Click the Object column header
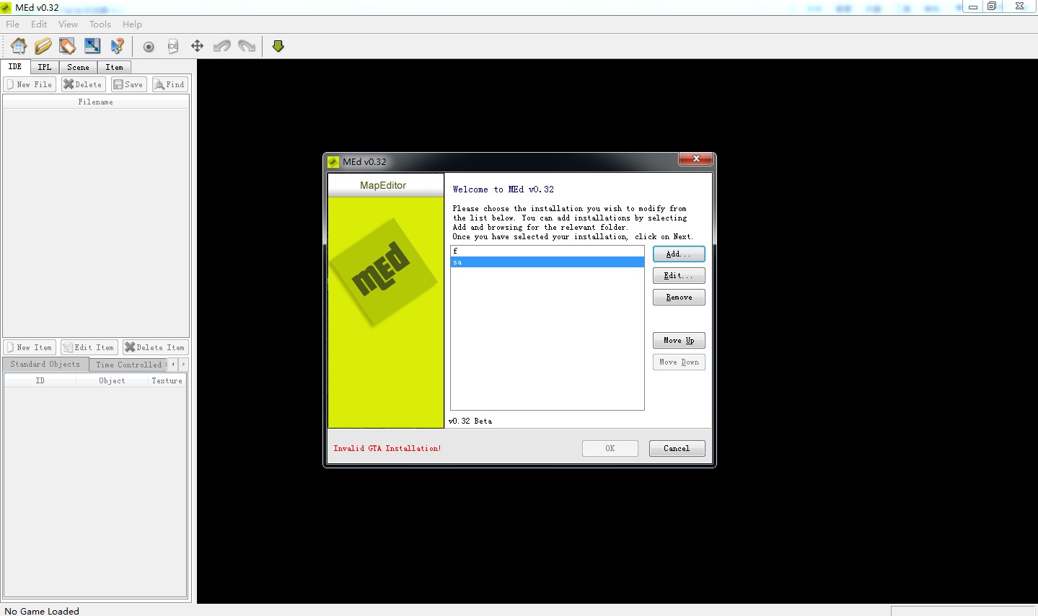The image size is (1038, 616). click(x=112, y=380)
